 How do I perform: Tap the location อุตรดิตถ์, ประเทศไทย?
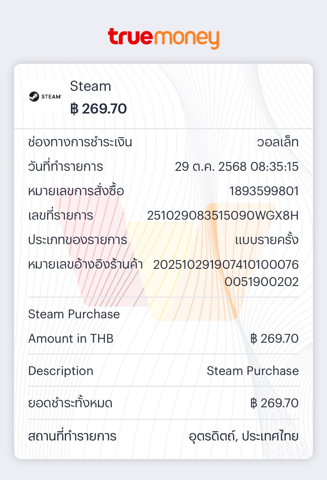pyautogui.click(x=243, y=436)
